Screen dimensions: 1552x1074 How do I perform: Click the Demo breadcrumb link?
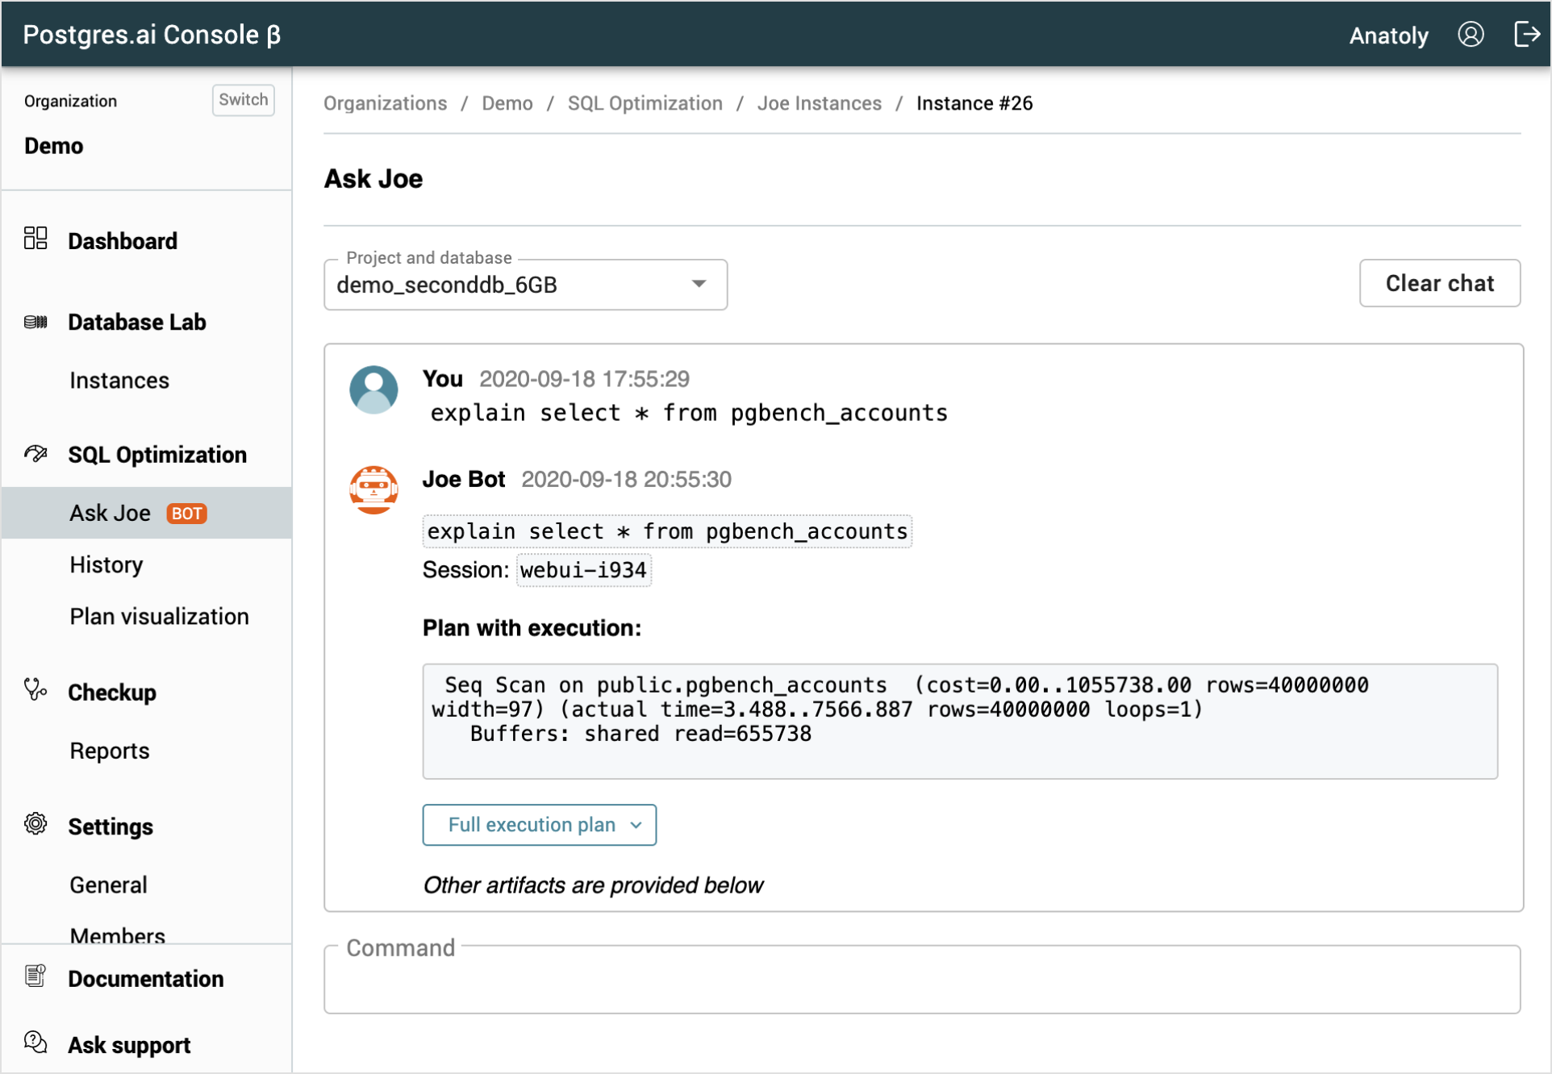click(x=507, y=103)
